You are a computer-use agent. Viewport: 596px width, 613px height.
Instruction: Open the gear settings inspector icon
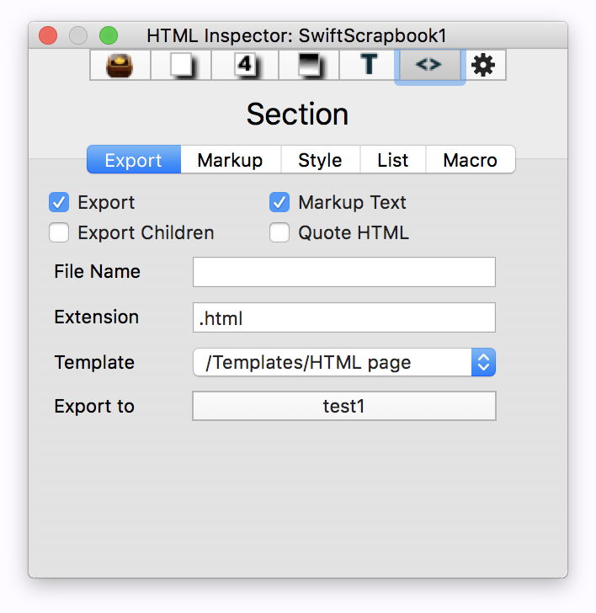pyautogui.click(x=483, y=65)
